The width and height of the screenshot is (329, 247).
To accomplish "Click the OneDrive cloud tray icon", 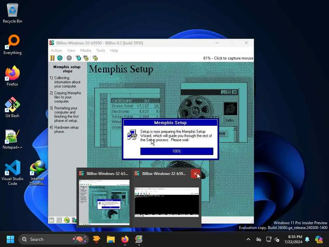I will tap(259, 239).
